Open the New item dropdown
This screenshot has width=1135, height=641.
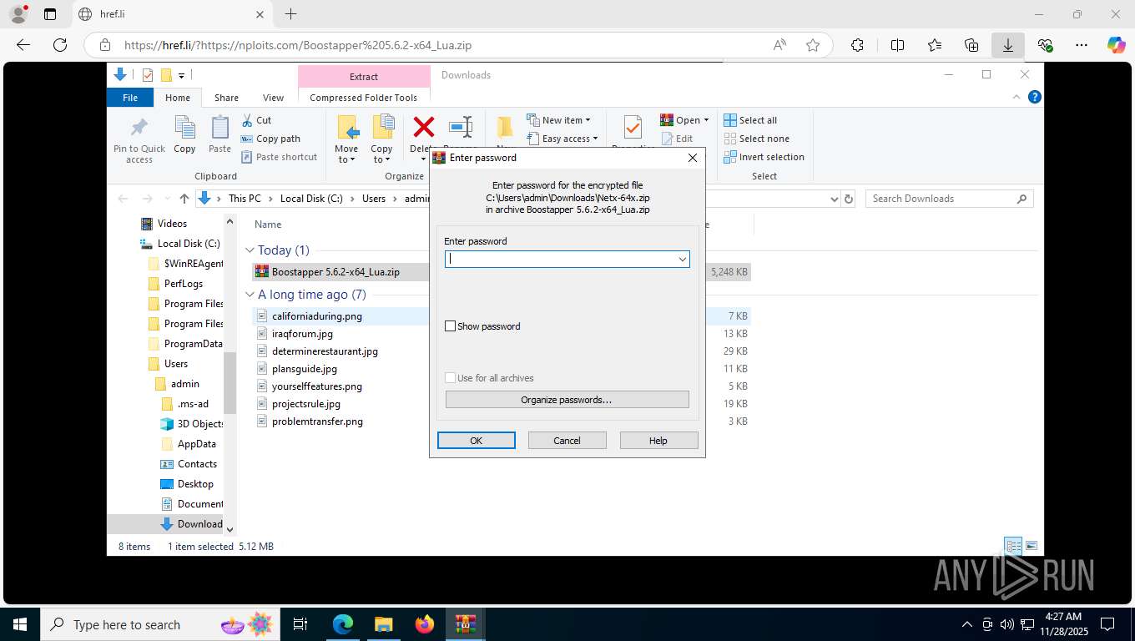pos(559,120)
